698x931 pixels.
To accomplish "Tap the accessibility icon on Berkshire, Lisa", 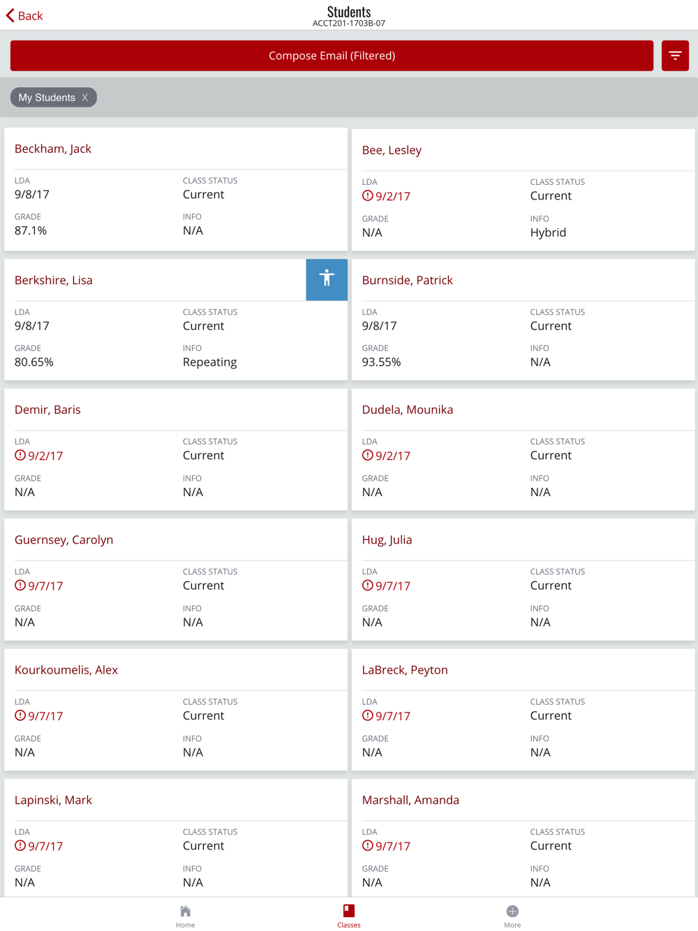I will (327, 279).
